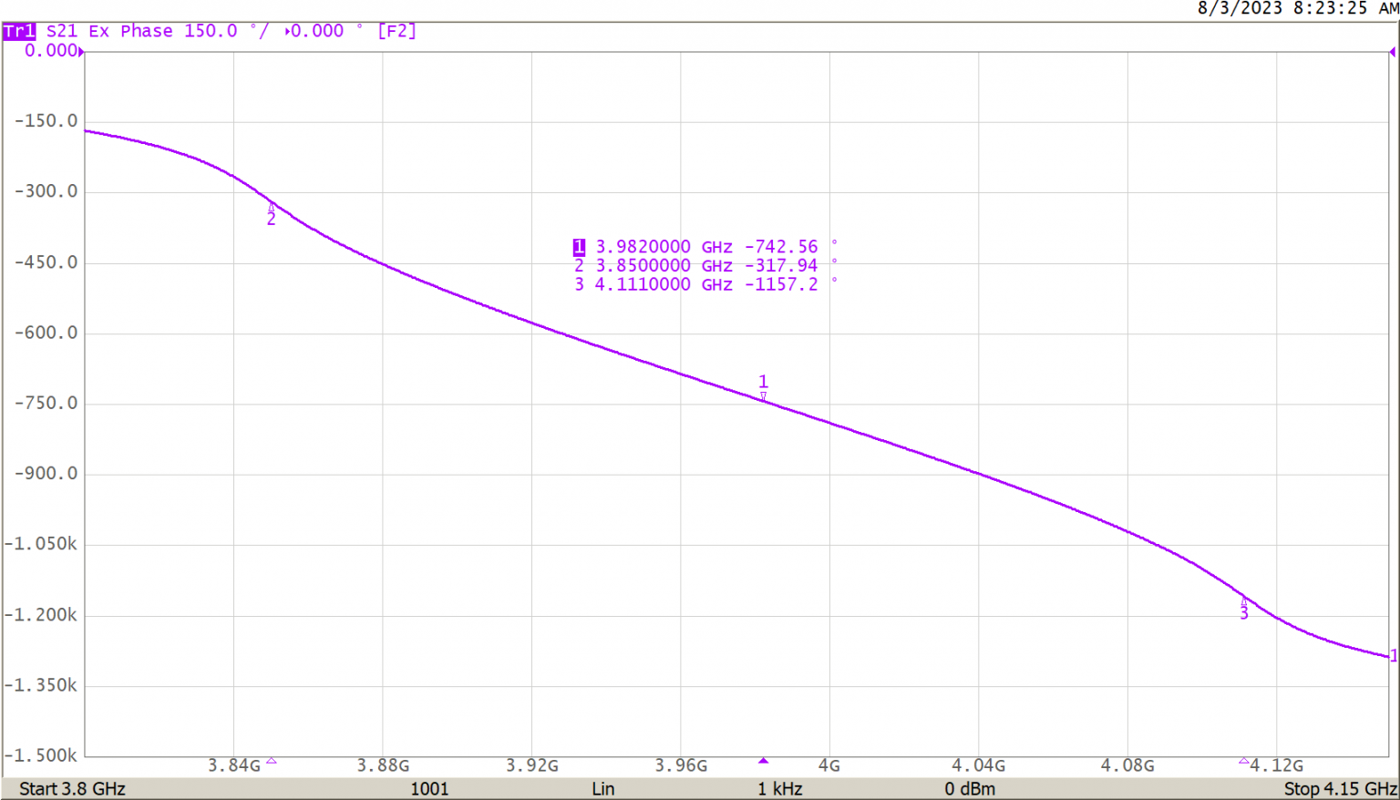Click the Start 3.8 GHz status field
This screenshot has height=800, width=1400.
pos(72,789)
